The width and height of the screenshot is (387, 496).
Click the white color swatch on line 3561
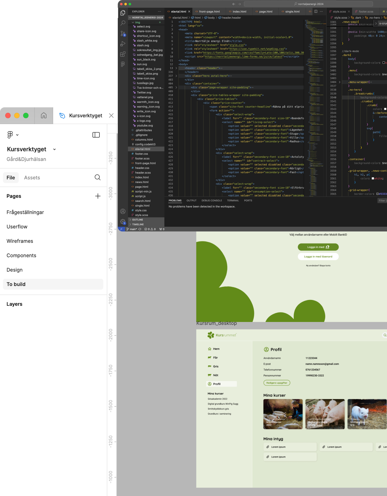[x=373, y=178]
